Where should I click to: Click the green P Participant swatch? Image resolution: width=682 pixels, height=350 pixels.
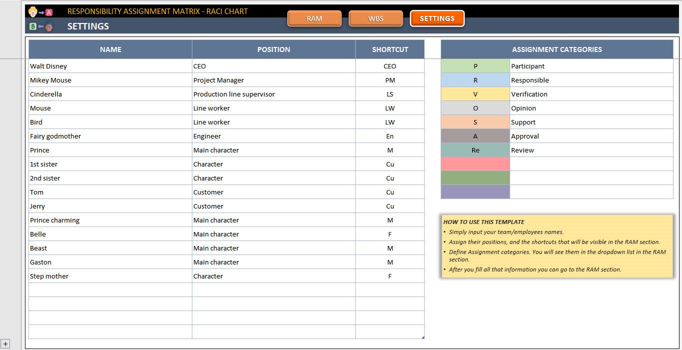[x=475, y=66]
